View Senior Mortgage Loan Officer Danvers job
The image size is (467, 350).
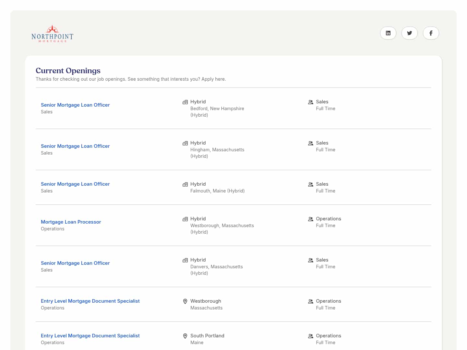coord(75,263)
